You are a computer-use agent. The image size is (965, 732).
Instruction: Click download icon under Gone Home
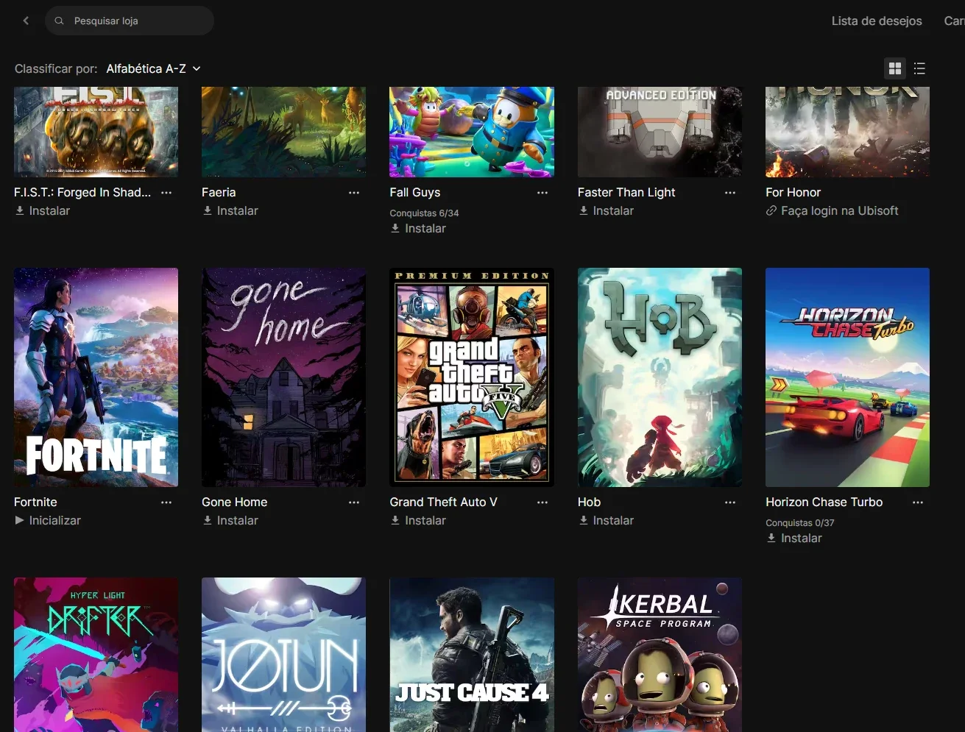coord(208,520)
